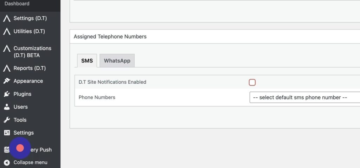Enable D.T Site Notifications checkbox
360x168 pixels.
252,82
